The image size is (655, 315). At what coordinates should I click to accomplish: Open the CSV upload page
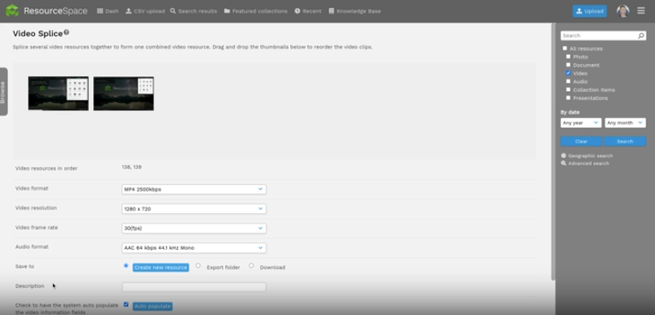(x=145, y=11)
